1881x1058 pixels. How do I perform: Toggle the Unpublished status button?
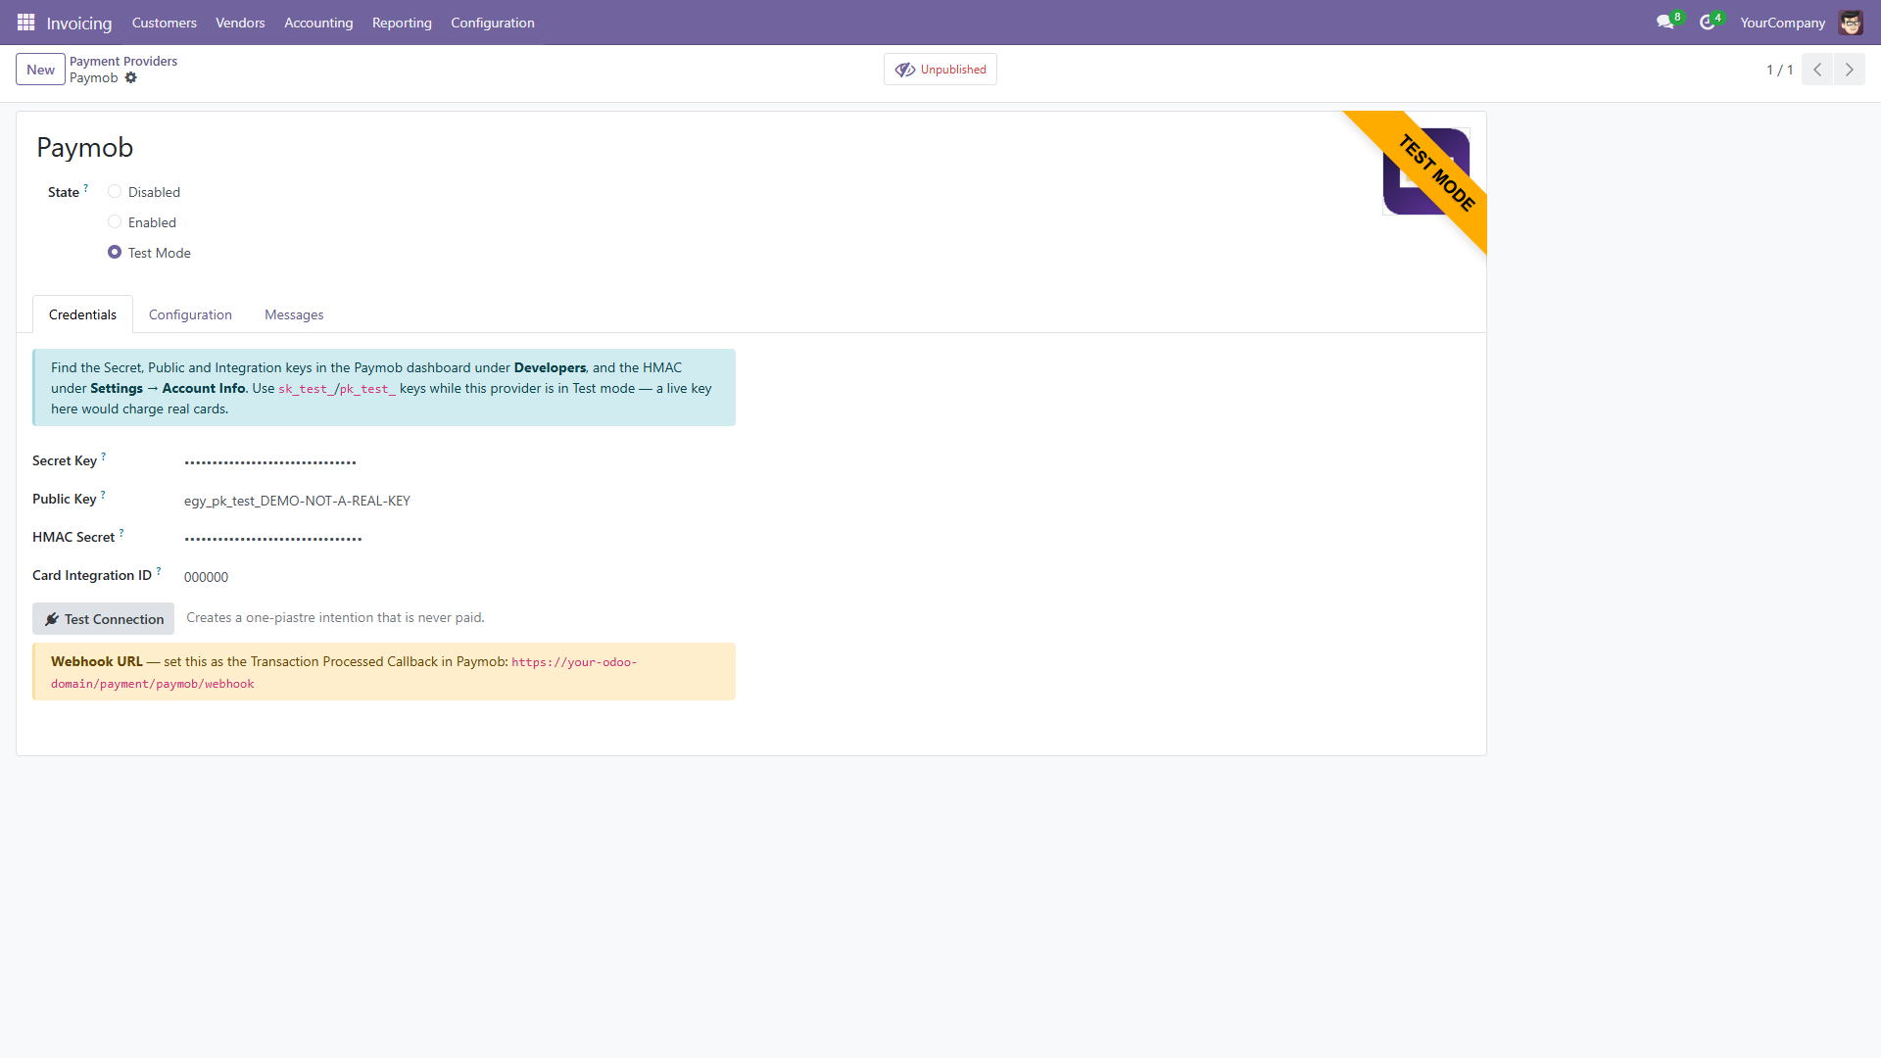940,70
